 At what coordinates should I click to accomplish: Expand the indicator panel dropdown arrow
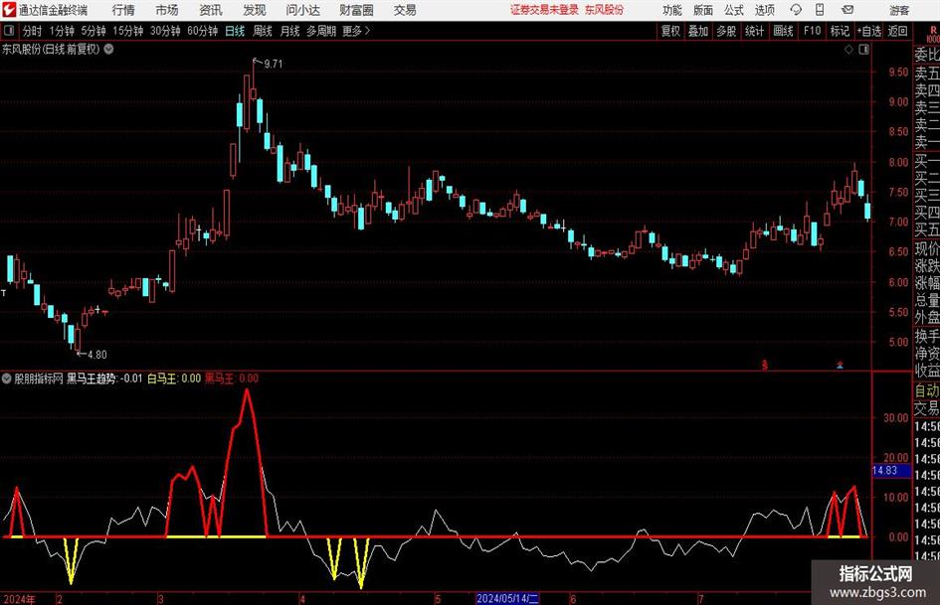[7, 378]
